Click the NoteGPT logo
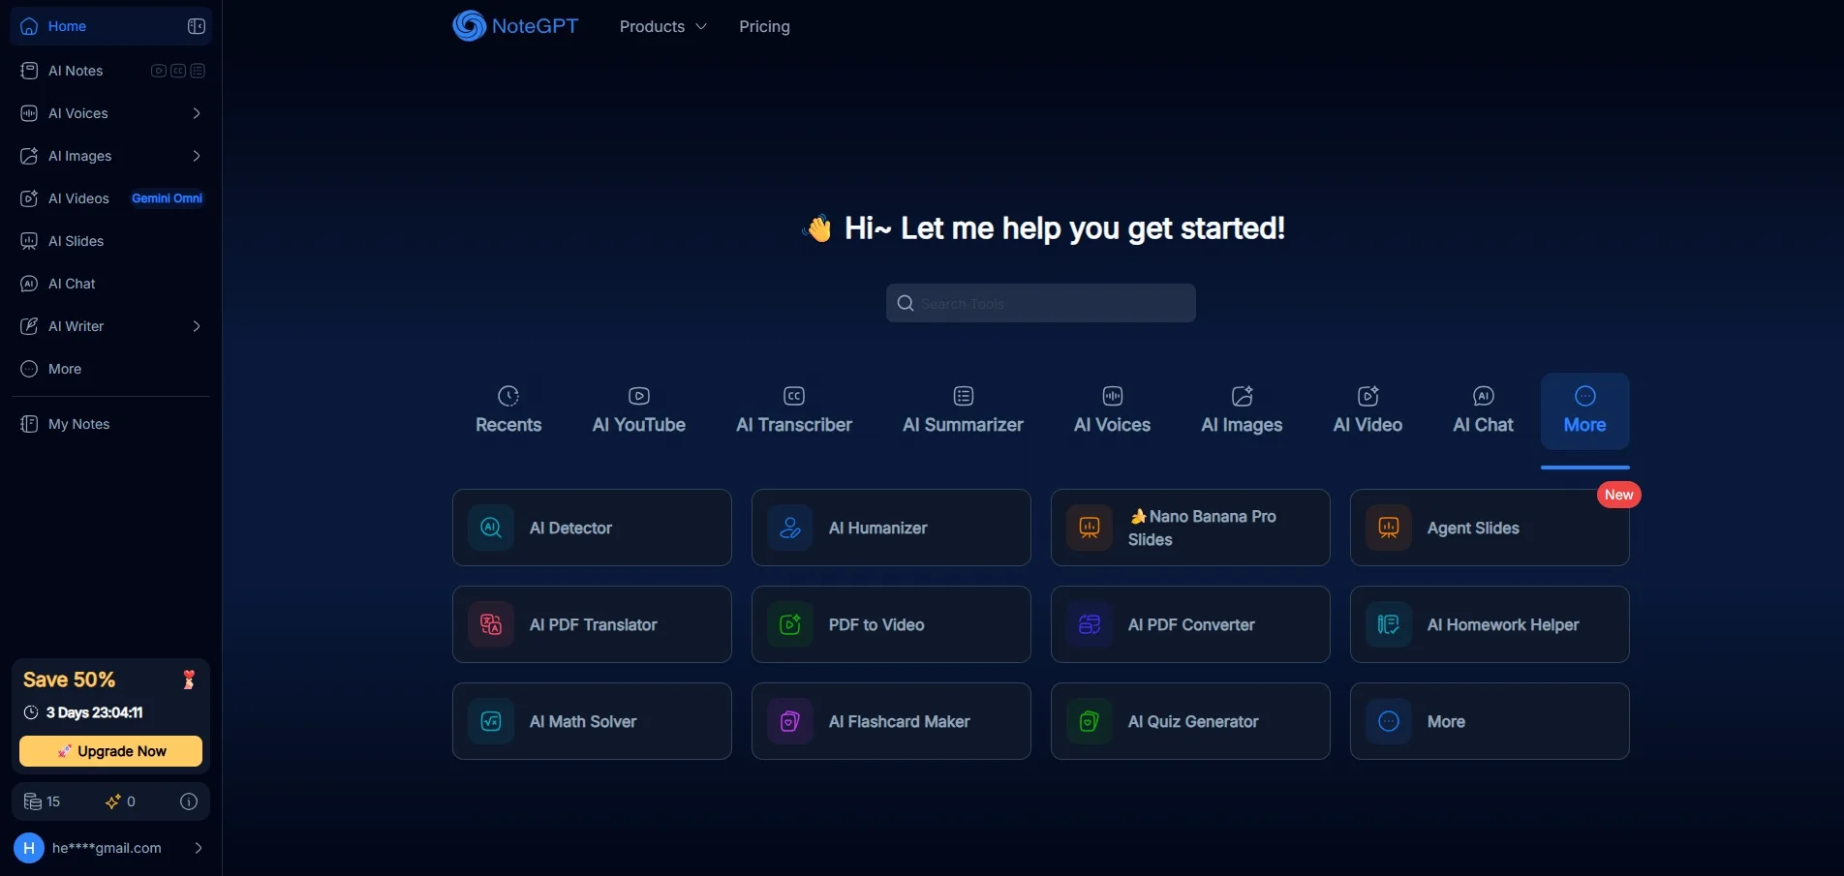This screenshot has height=876, width=1844. tap(515, 26)
